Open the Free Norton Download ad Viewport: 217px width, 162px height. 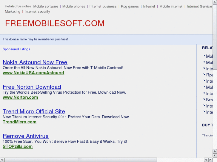32,87
